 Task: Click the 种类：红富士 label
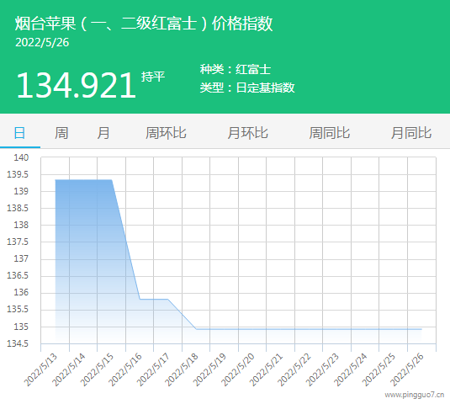(x=236, y=70)
